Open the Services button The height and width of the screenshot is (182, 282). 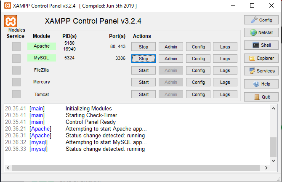[x=261, y=71]
